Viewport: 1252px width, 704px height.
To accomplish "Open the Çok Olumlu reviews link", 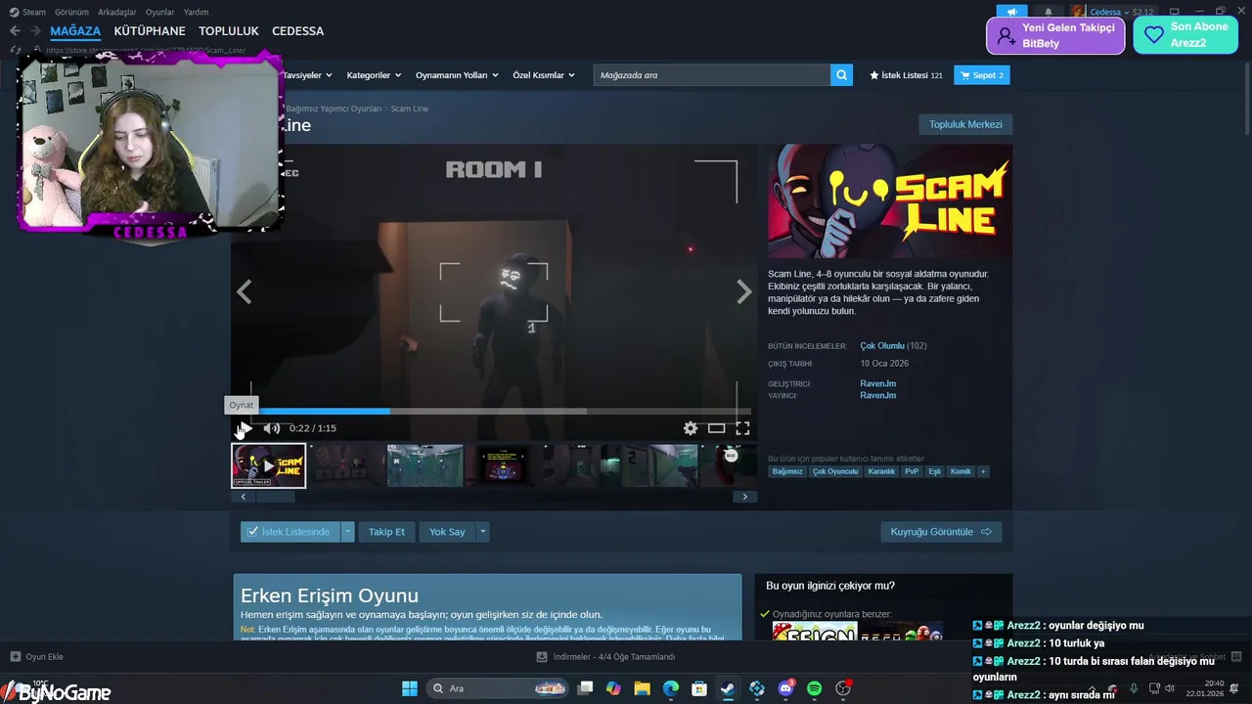I will [882, 346].
